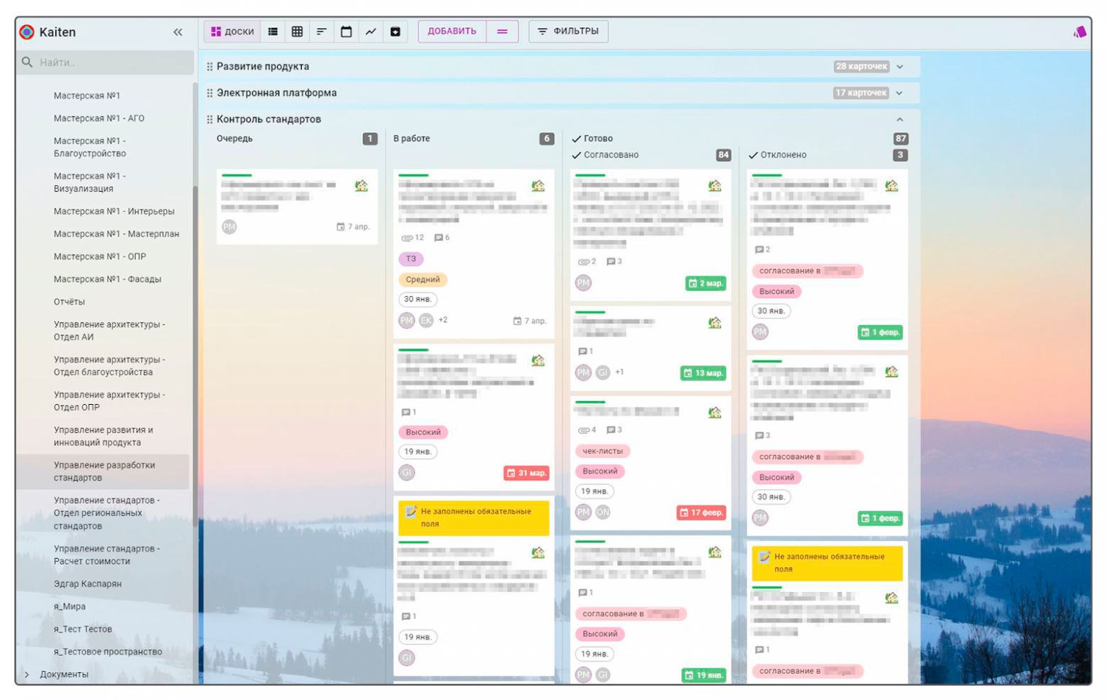Click the Отклонено column checkmark
This screenshot has width=1108, height=700.
point(753,155)
